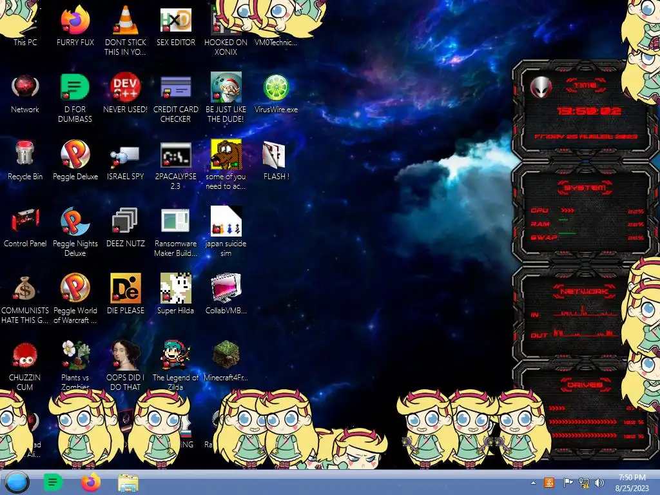Open green notes app in taskbar

[53, 482]
